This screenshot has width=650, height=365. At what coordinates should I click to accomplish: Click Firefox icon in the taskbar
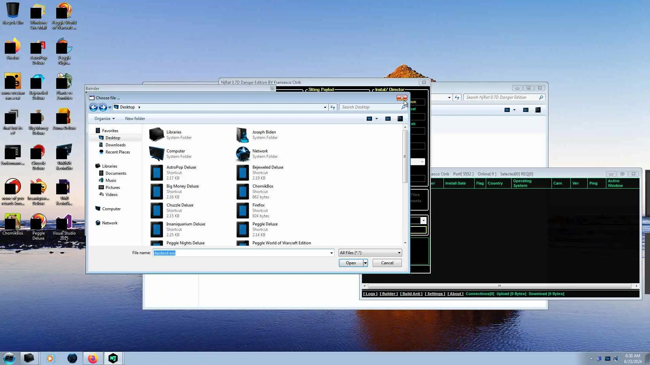click(x=93, y=358)
